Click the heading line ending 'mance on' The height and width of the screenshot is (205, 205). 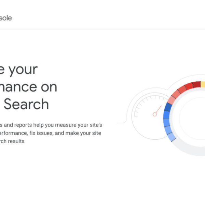28,87
